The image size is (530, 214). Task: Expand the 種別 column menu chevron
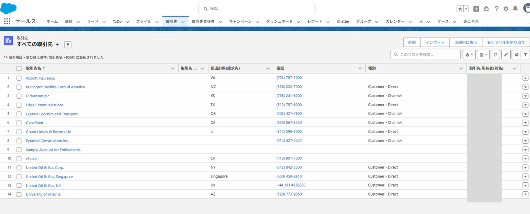coord(461,69)
